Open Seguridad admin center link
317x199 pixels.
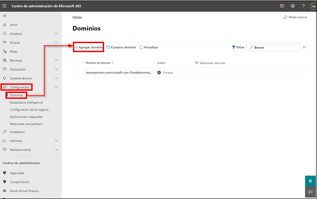(x=17, y=173)
